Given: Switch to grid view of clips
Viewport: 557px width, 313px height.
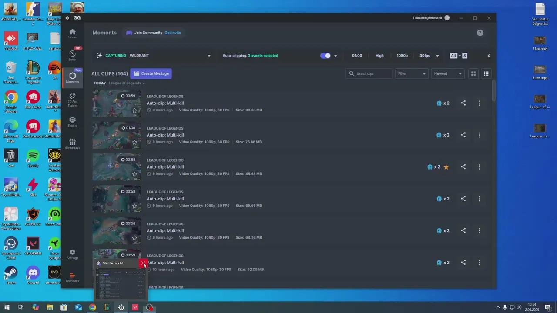Looking at the screenshot, I should pos(473,73).
